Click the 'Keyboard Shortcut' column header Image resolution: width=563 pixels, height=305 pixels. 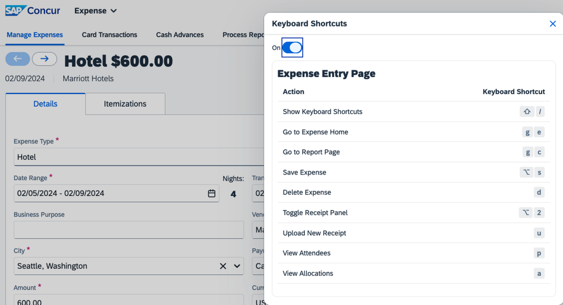point(513,92)
